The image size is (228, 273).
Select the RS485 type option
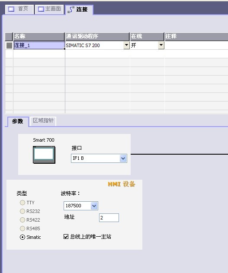click(22, 229)
